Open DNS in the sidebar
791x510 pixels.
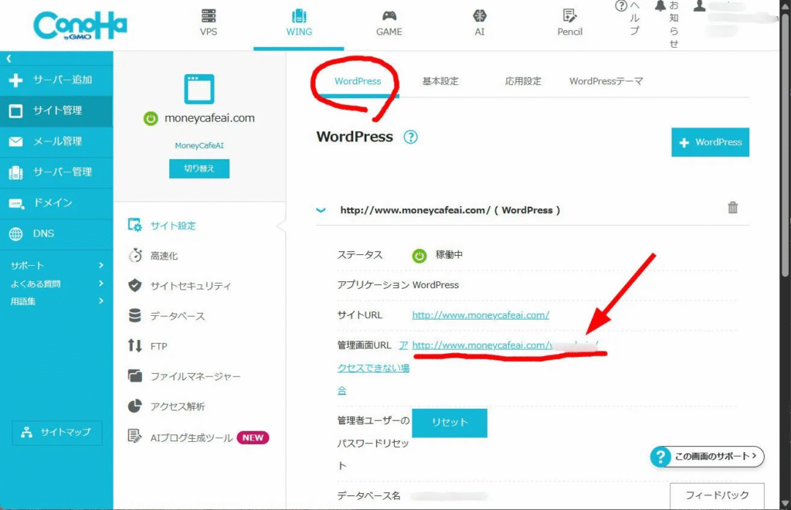(56, 234)
